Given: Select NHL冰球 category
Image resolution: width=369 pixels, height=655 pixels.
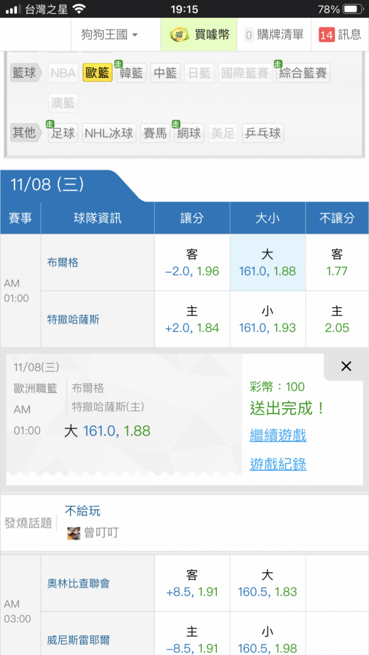Looking at the screenshot, I should click(109, 133).
